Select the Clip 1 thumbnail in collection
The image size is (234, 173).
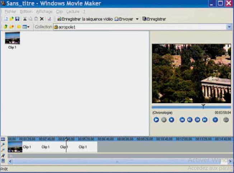[12, 38]
